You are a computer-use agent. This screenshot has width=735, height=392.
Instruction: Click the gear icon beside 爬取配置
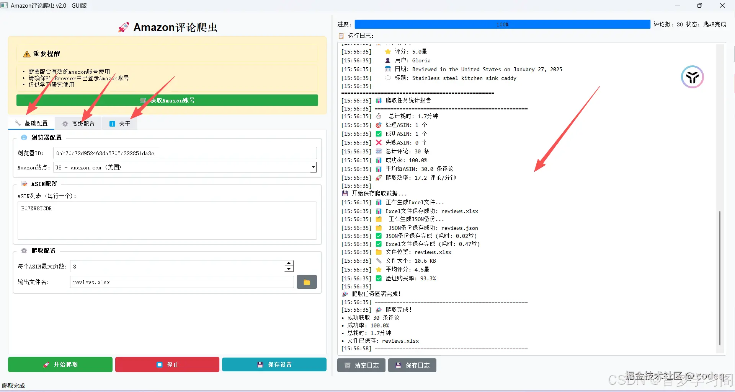coord(24,250)
